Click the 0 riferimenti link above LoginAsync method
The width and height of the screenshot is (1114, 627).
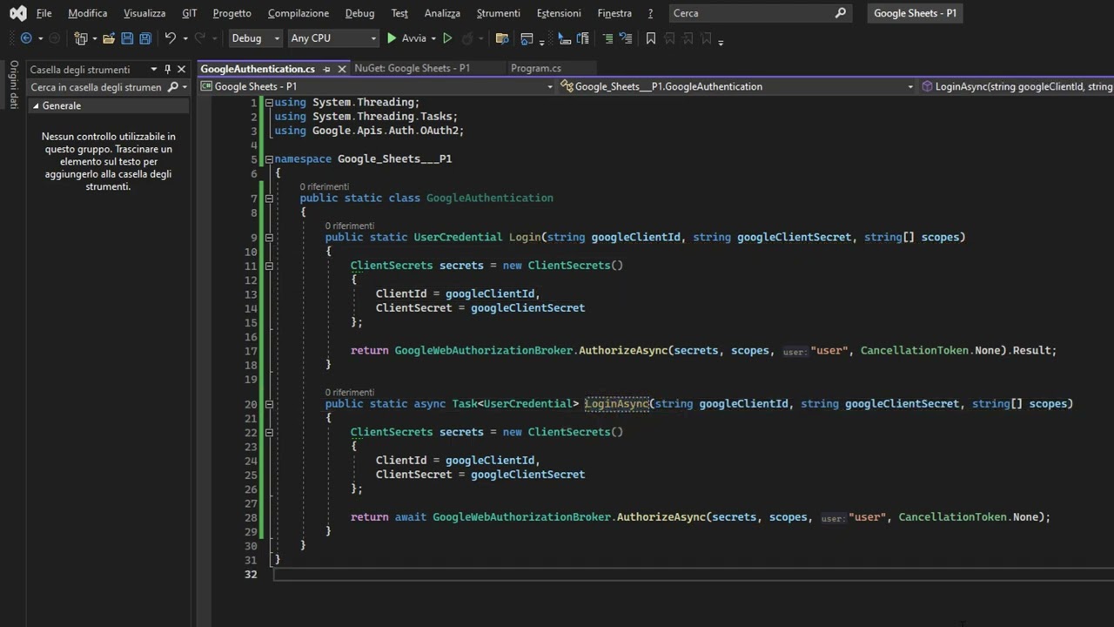pyautogui.click(x=350, y=392)
